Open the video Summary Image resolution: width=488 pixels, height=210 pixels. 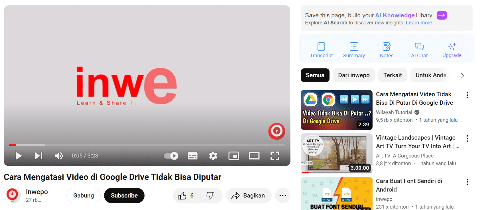pyautogui.click(x=354, y=50)
